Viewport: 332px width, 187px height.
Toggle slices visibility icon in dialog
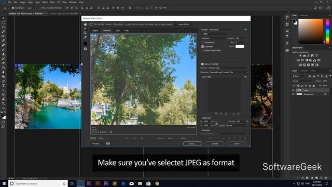coord(85,49)
